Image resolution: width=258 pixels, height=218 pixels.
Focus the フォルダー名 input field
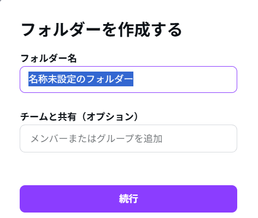tap(128, 79)
